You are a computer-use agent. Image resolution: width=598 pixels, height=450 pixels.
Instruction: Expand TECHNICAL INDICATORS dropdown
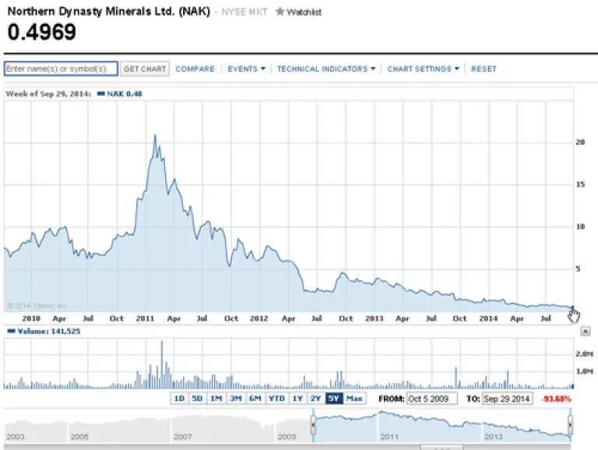(x=326, y=69)
